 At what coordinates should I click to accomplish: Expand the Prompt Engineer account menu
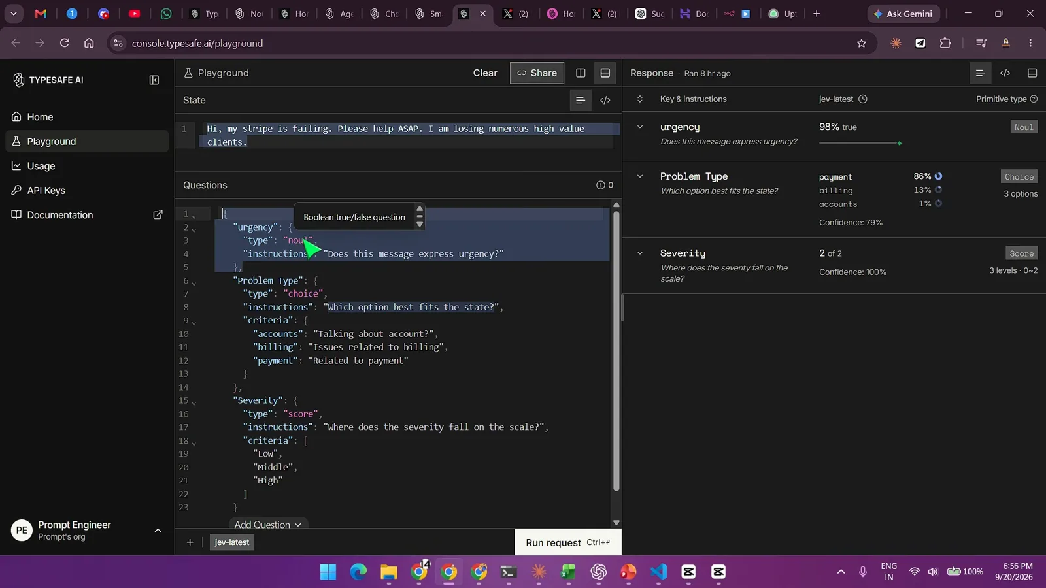158,531
